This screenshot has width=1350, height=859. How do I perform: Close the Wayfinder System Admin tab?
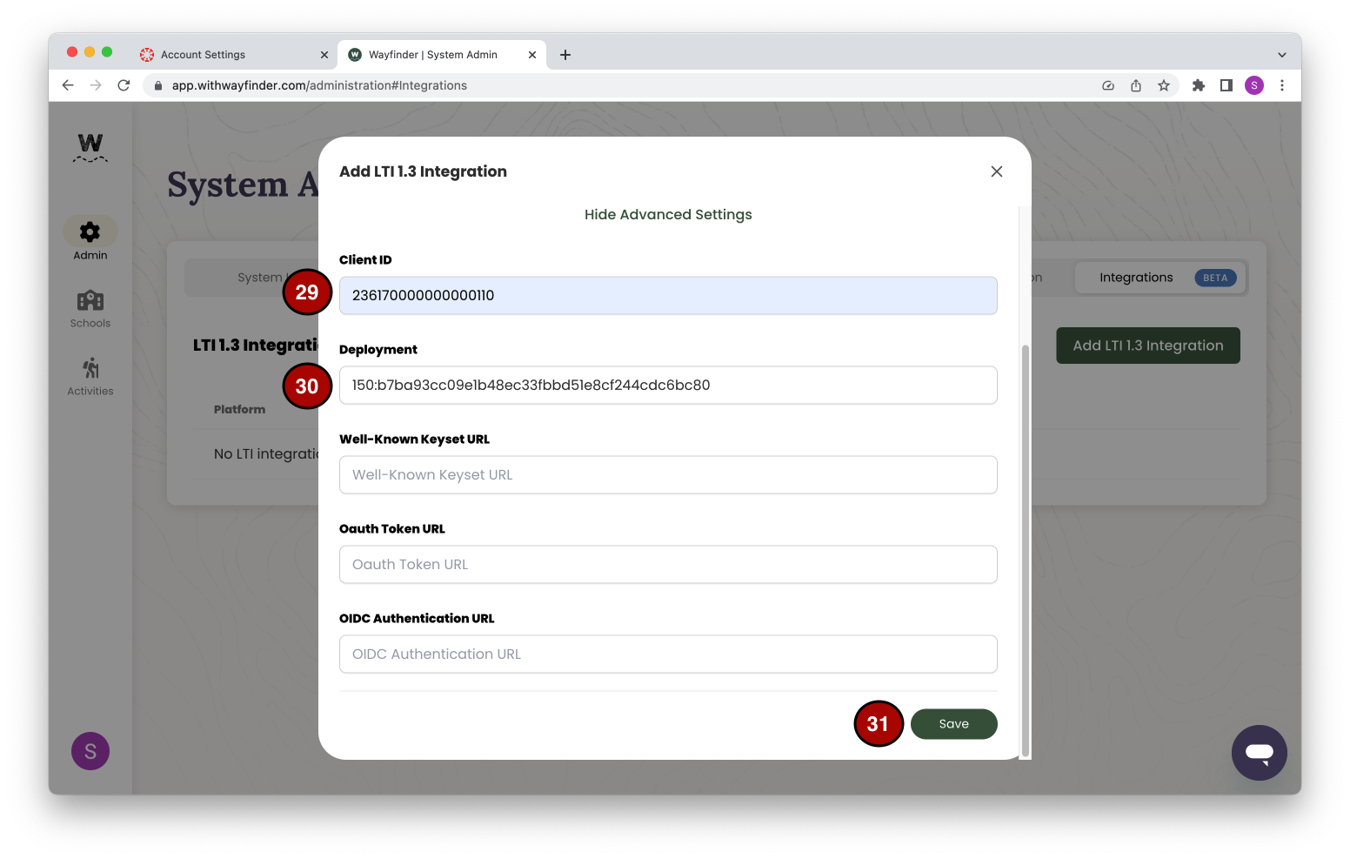click(532, 55)
